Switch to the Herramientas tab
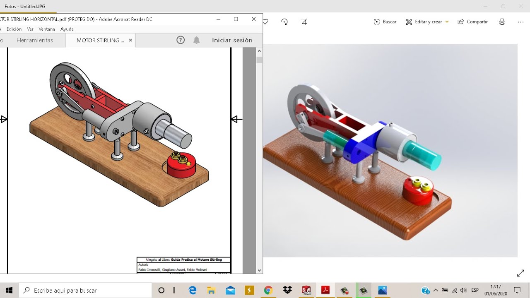The width and height of the screenshot is (530, 298). (35, 40)
